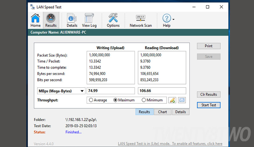Select the Average throughput radio button

click(91, 100)
